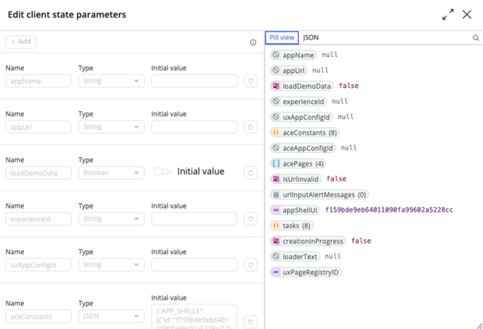483x329 pixels.
Task: Click the aceConstants name input field
Action: [39, 316]
